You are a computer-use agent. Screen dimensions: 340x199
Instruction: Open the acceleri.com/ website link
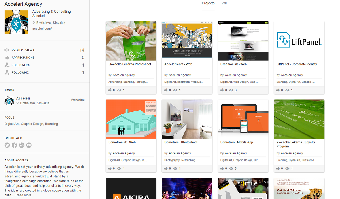tap(42, 29)
